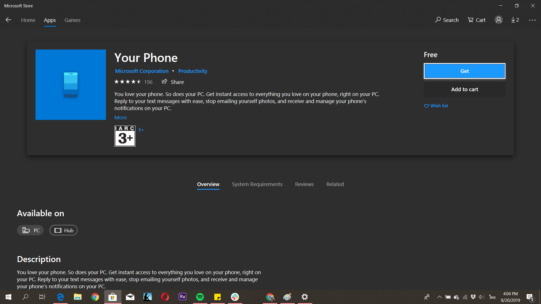Open taskbar search magnifier

[x=25, y=297]
